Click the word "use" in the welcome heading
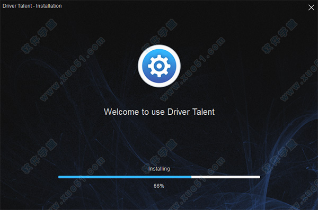 pyautogui.click(x=158, y=112)
